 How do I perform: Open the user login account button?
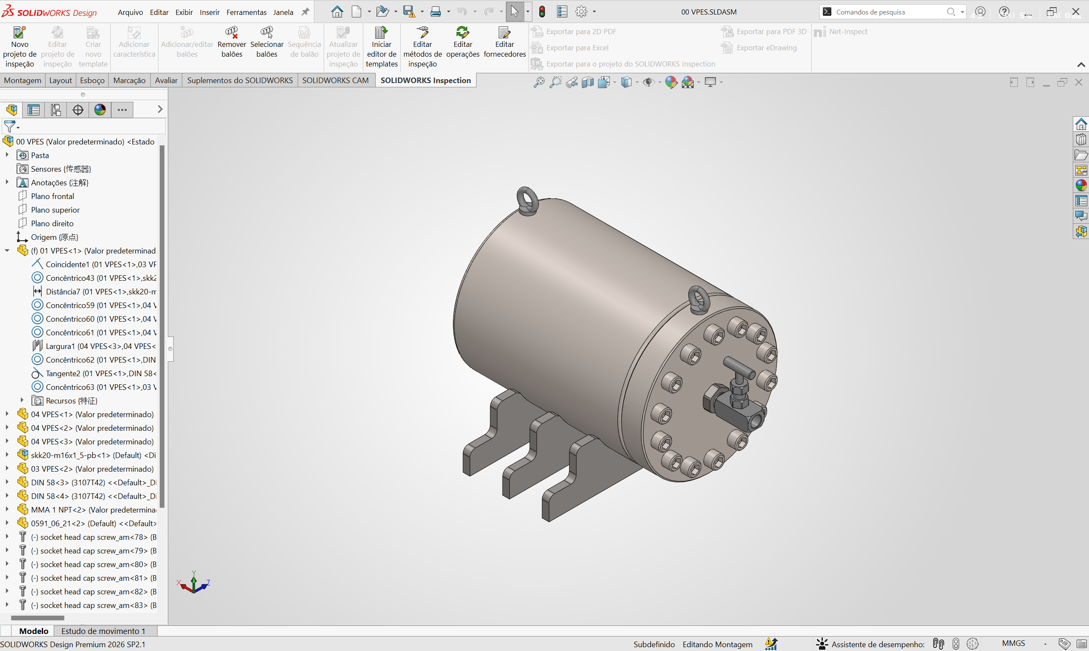click(x=980, y=12)
